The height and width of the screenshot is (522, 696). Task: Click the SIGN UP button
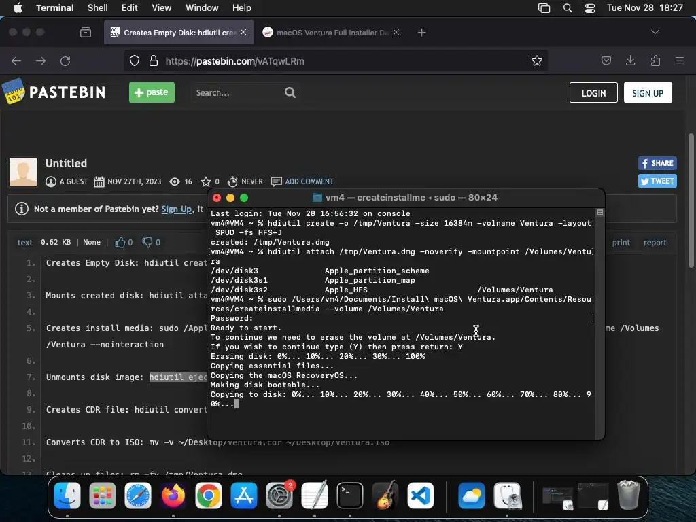[648, 92]
